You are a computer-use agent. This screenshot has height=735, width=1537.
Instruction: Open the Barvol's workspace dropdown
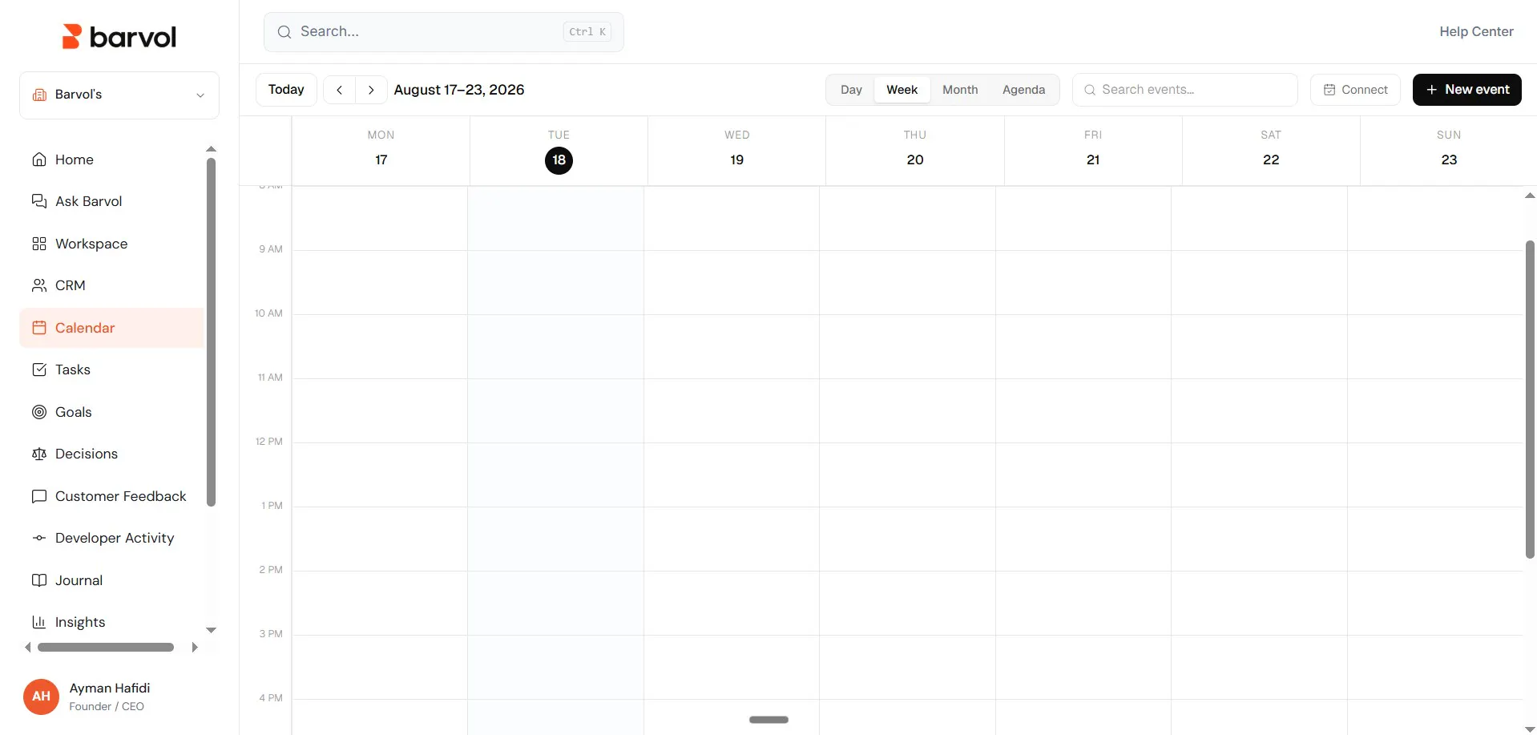[119, 95]
